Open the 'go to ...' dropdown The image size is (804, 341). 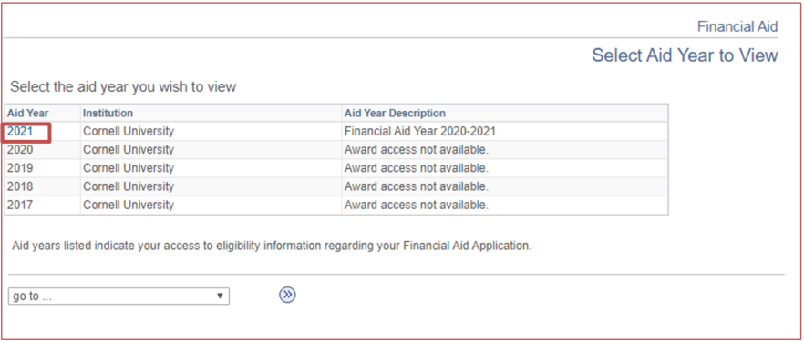pos(119,296)
